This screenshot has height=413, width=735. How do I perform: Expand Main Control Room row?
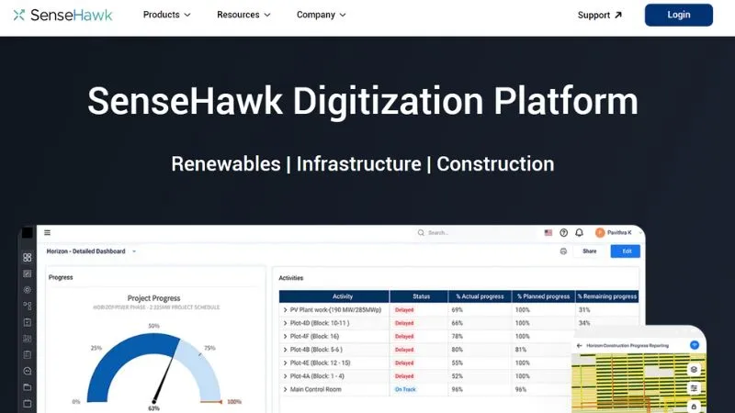point(285,389)
